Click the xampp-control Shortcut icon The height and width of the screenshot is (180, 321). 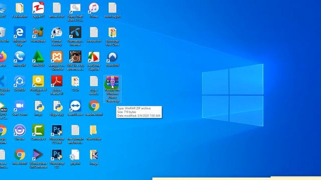[x=57, y=56]
